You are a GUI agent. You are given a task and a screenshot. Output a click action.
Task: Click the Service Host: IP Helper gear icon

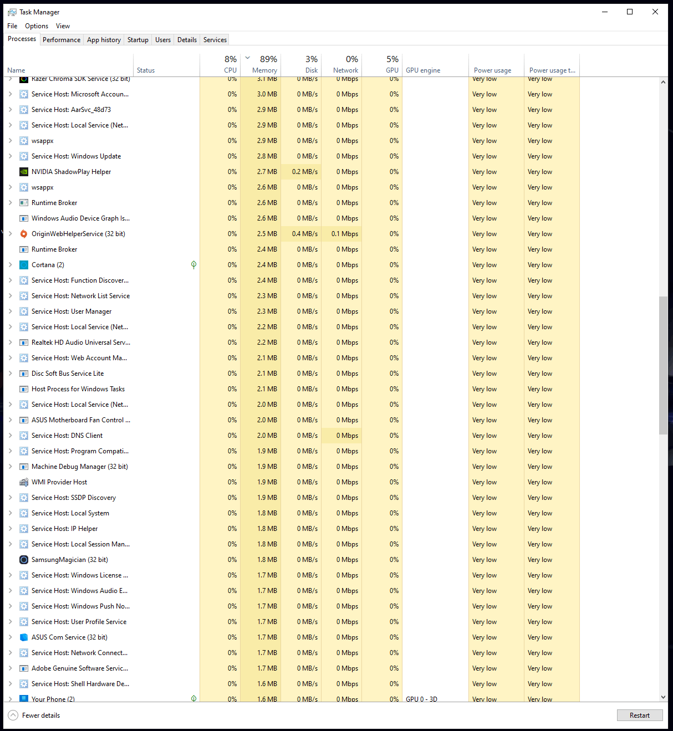tap(24, 529)
